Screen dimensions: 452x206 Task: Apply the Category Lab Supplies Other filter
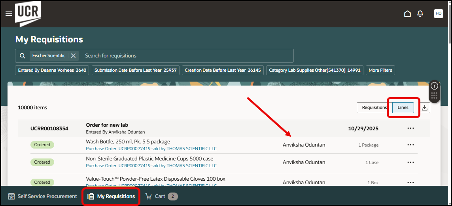(315, 71)
